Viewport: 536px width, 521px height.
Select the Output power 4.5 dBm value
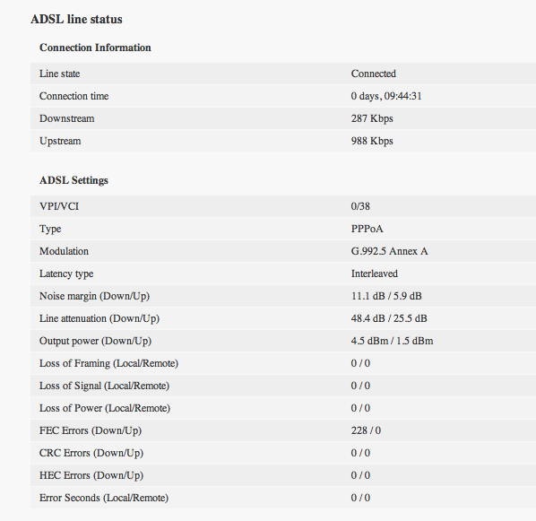pos(369,341)
